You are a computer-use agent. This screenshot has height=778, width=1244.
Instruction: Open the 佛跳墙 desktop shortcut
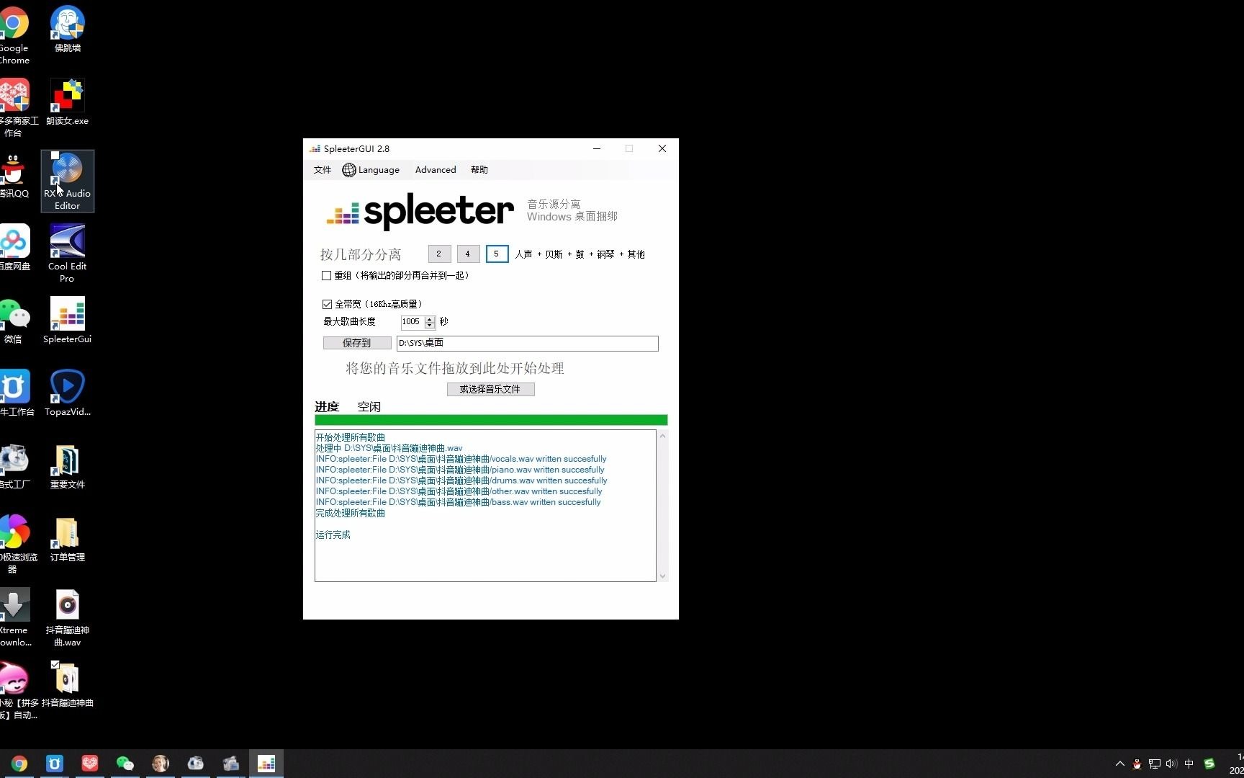(67, 30)
